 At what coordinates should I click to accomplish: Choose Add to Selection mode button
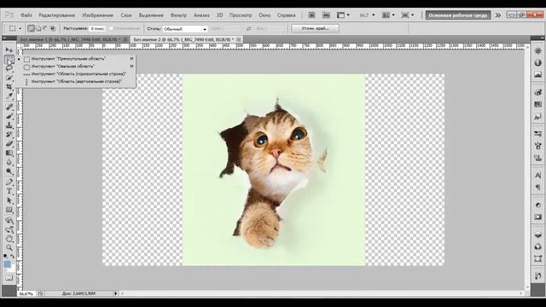pos(38,28)
